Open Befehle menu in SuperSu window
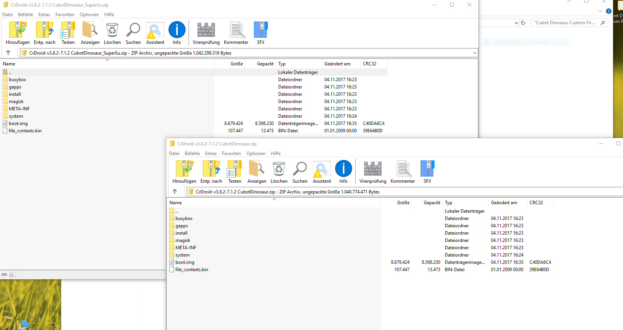The image size is (623, 330). (x=25, y=15)
